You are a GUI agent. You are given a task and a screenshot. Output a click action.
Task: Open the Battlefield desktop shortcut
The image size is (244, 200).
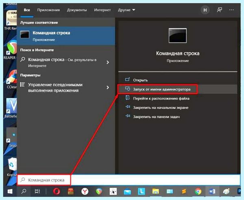tap(11, 108)
